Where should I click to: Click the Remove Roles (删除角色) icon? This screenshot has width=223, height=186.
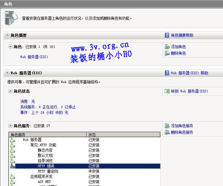pos(167,53)
